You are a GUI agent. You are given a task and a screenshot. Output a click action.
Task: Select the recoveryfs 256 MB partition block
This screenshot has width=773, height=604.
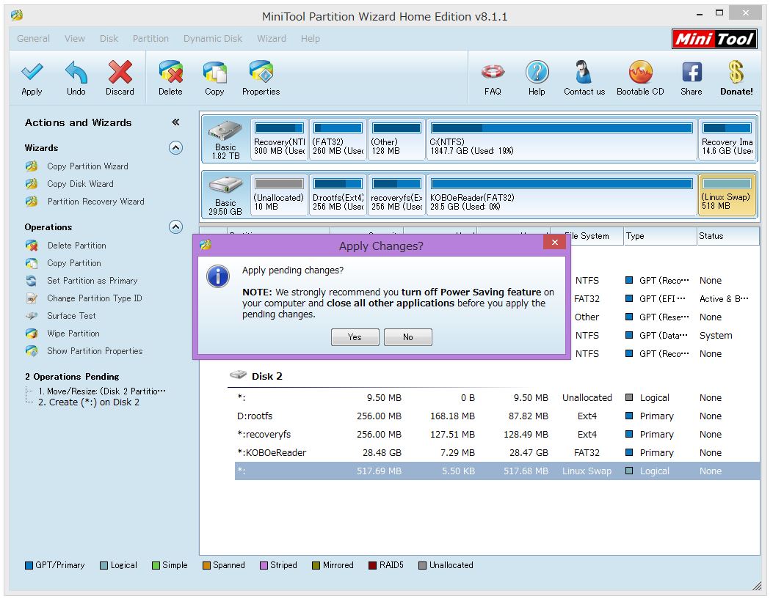[397, 195]
